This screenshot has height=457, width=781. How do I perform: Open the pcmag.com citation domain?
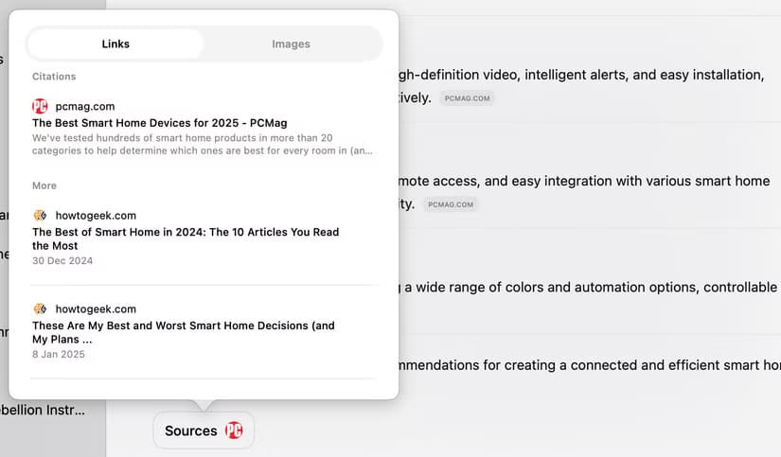(84, 106)
